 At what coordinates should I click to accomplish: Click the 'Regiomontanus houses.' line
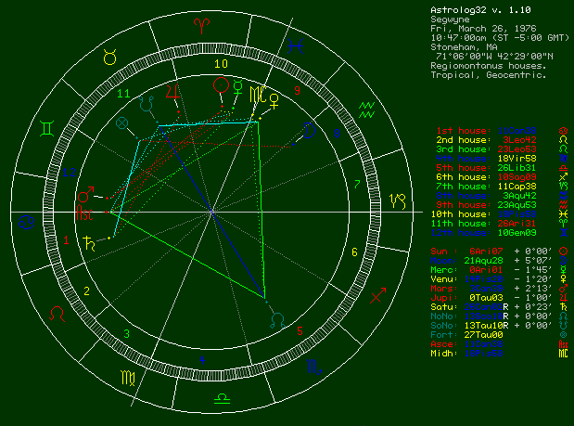[489, 66]
